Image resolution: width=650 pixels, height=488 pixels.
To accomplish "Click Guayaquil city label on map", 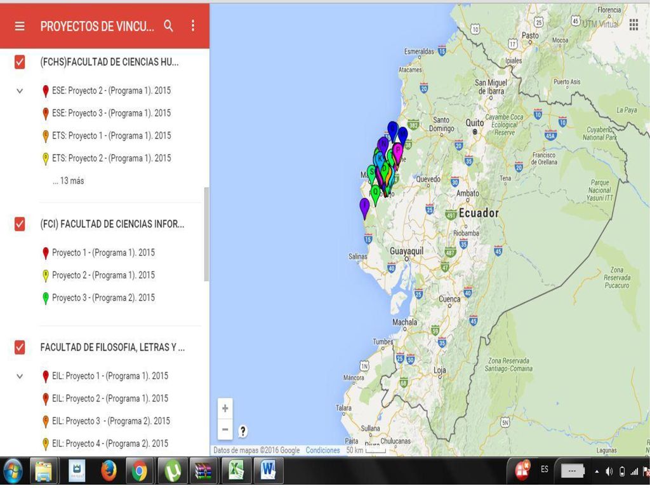I will point(406,251).
